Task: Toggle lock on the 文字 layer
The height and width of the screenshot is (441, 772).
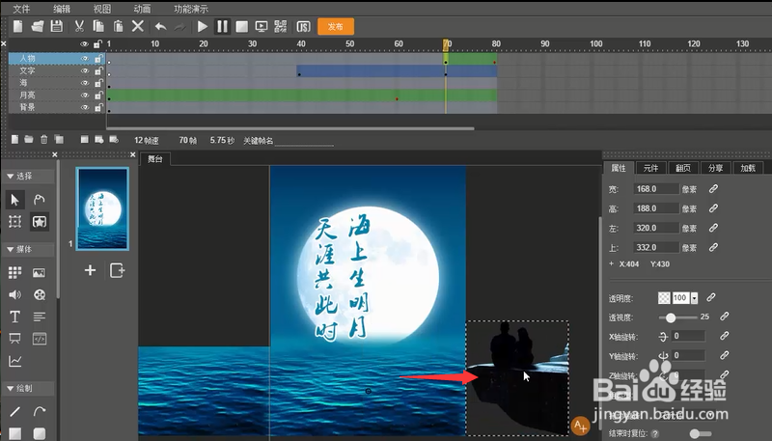Action: (98, 70)
